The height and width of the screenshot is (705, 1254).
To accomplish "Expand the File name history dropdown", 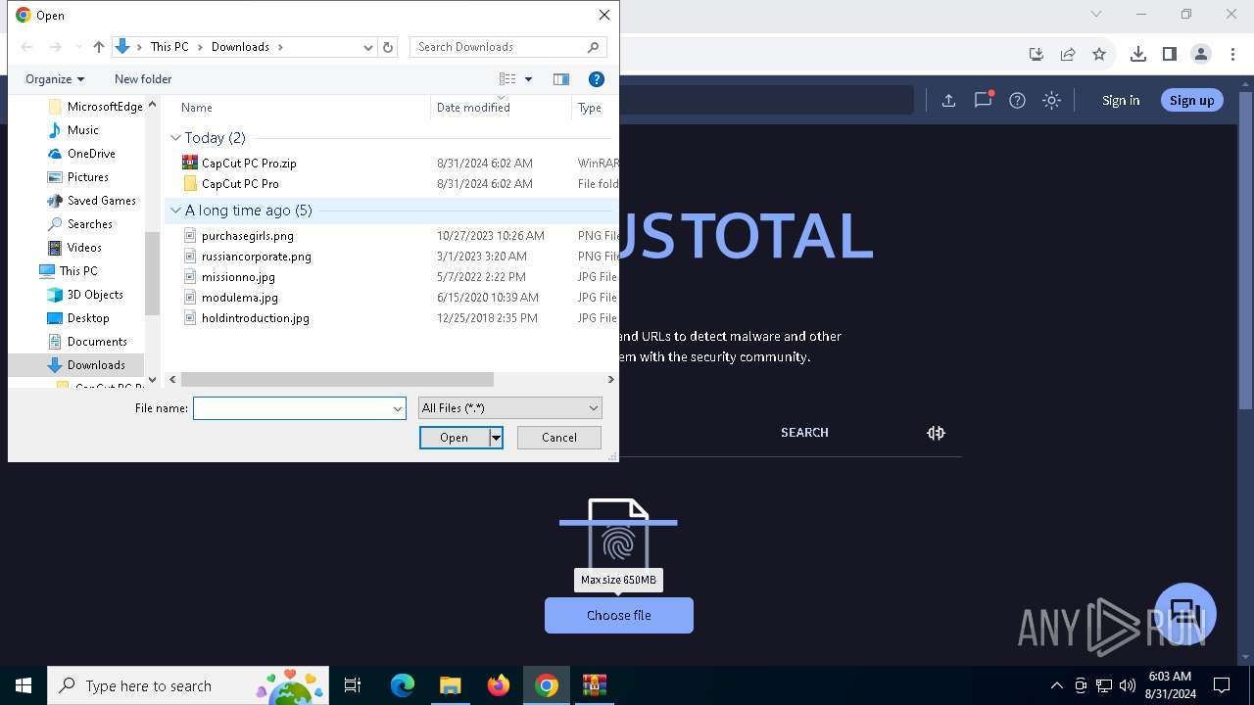I will tap(398, 408).
